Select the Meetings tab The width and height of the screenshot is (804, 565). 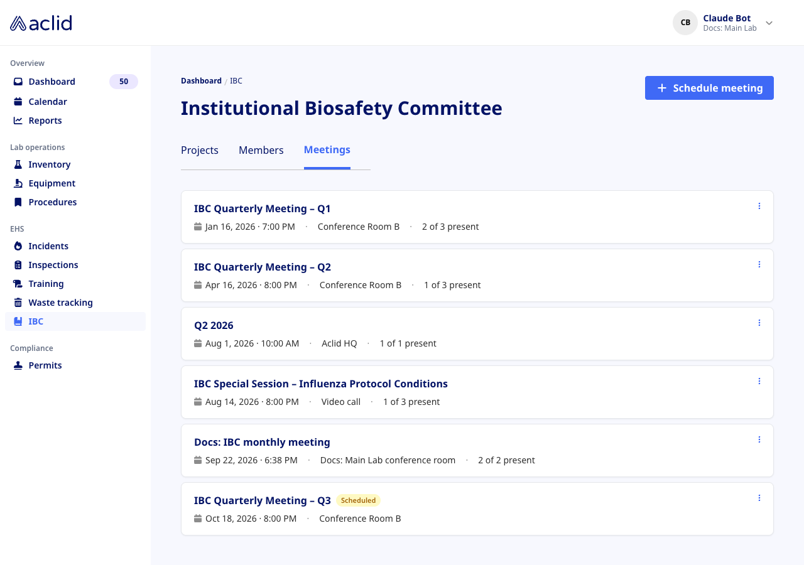[327, 149]
